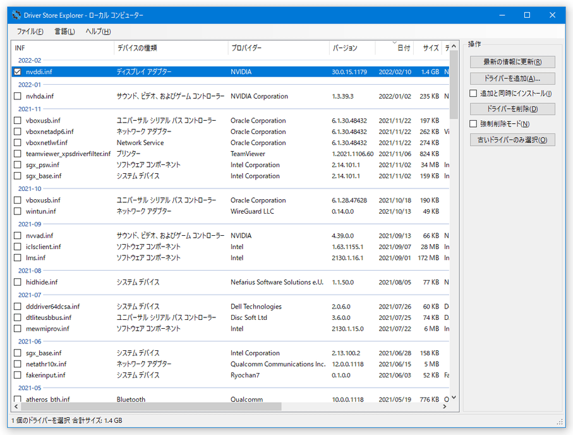Image resolution: width=573 pixels, height=435 pixels.
Task: Select the nvvad.inf row name
Action: (x=39, y=236)
